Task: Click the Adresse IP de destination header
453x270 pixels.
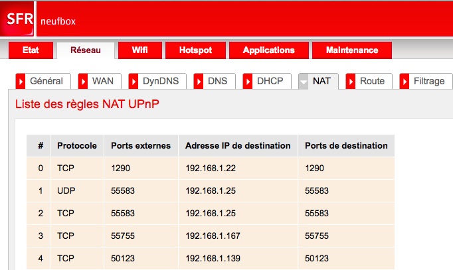Action: pyautogui.click(x=238, y=146)
